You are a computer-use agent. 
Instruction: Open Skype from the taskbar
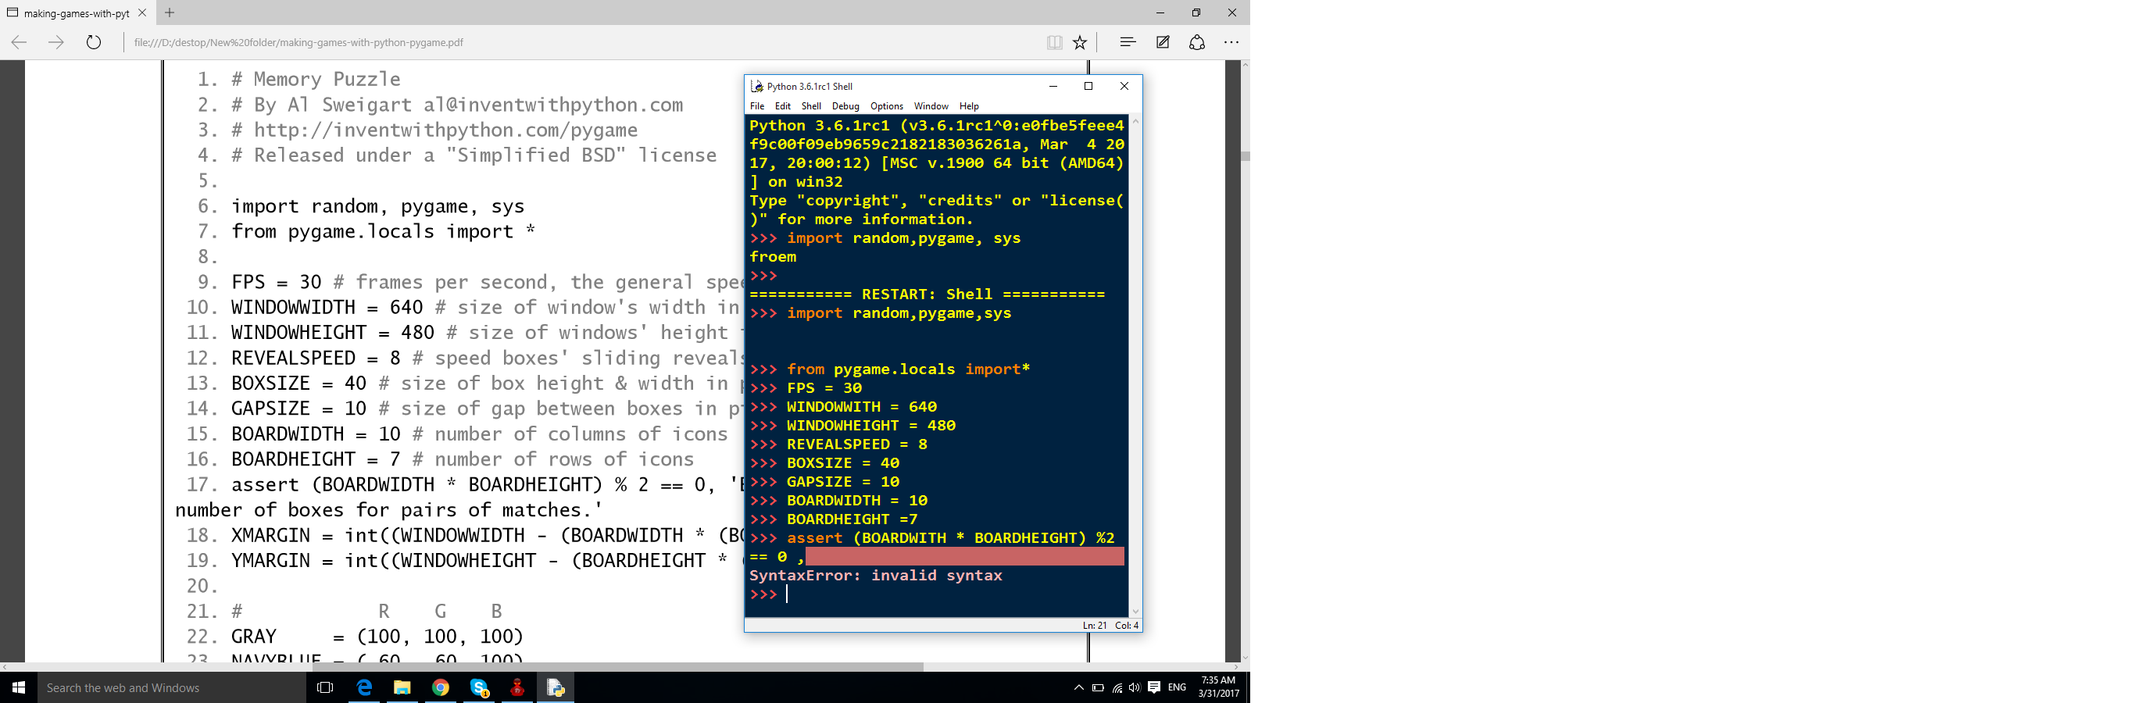pyautogui.click(x=480, y=687)
